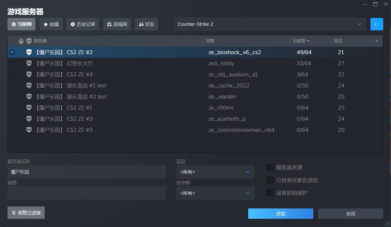
Task: Maximize the server browser window
Action: click(x=375, y=4)
